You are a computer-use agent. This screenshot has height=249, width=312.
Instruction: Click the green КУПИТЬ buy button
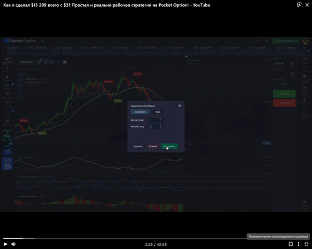pos(284,94)
